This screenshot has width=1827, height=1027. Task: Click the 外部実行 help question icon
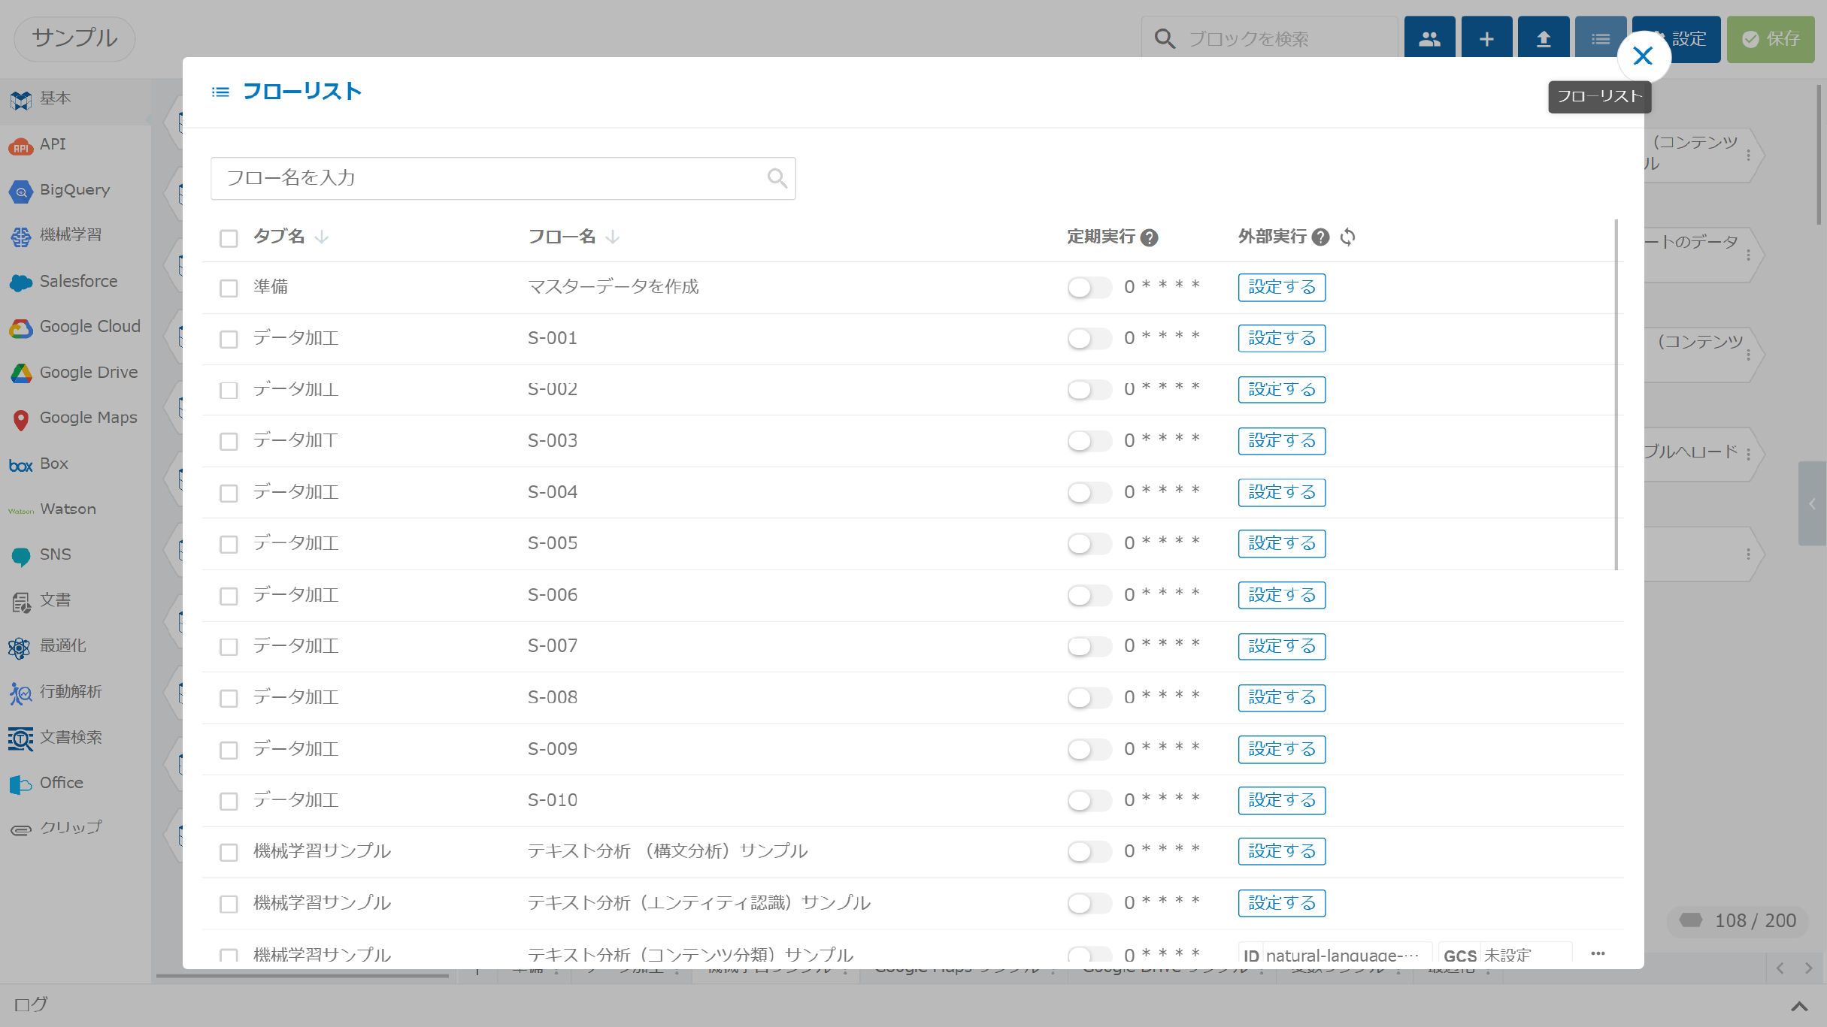[1320, 237]
